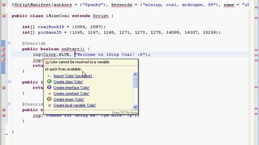Click the underlined Script superclass name

pyautogui.click(x=101, y=16)
